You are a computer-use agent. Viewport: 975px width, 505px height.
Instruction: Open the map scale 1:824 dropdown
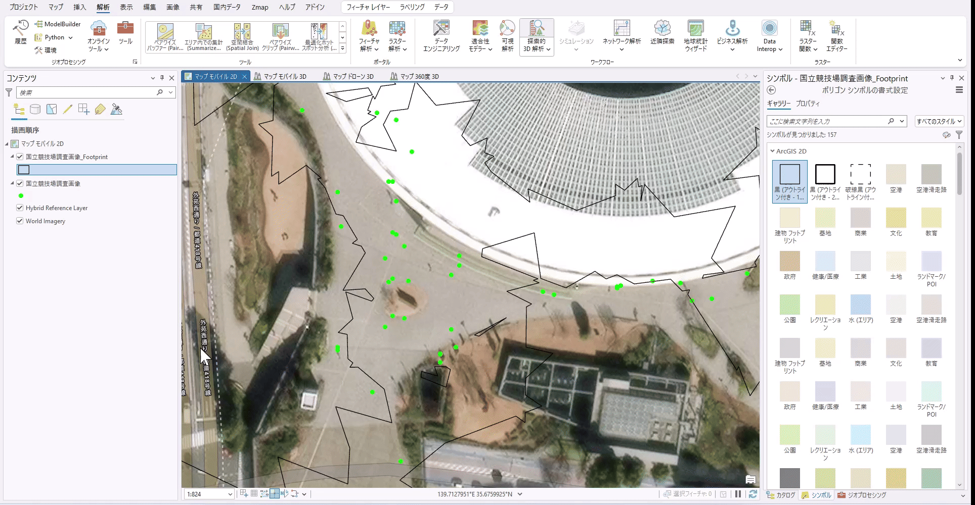(x=230, y=494)
